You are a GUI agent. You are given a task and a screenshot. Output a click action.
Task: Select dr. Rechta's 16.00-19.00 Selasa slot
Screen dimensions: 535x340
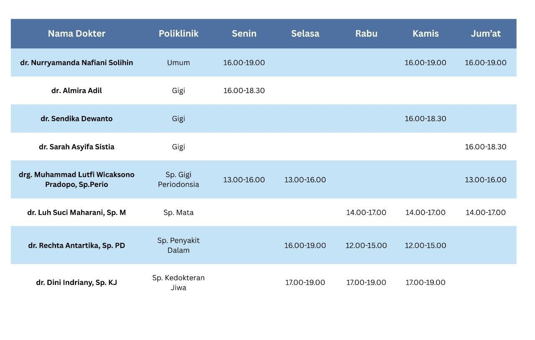(x=305, y=245)
